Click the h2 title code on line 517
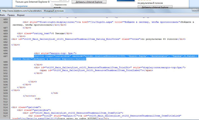 105,116
